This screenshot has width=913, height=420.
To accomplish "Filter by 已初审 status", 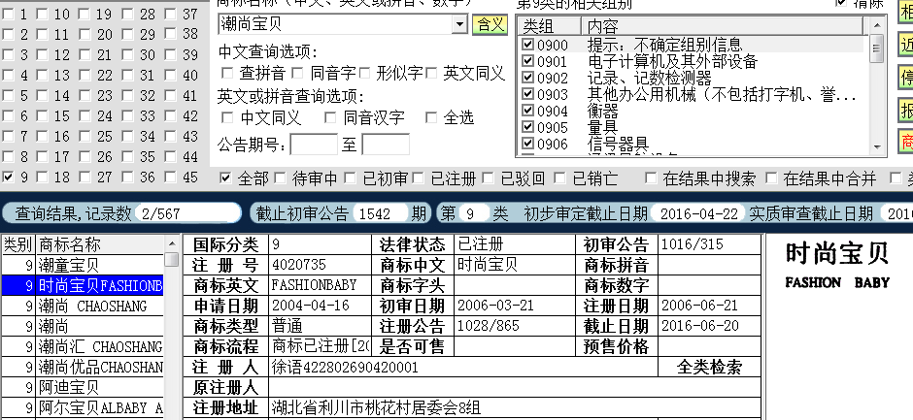I will [350, 178].
